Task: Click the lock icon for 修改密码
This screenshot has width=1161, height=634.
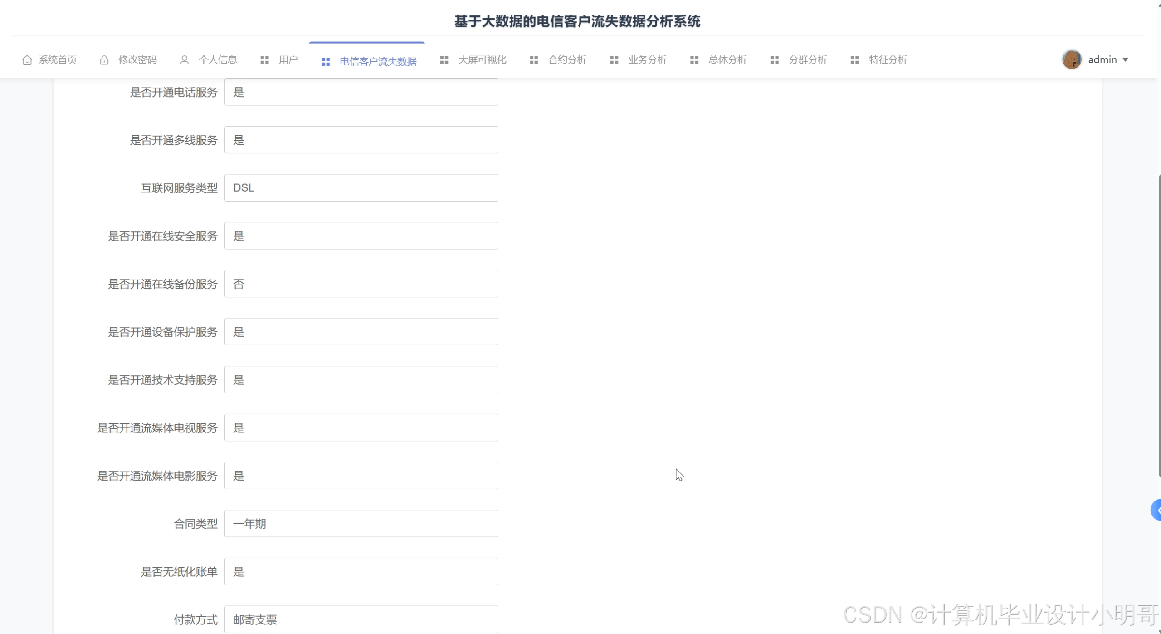Action: pos(104,60)
